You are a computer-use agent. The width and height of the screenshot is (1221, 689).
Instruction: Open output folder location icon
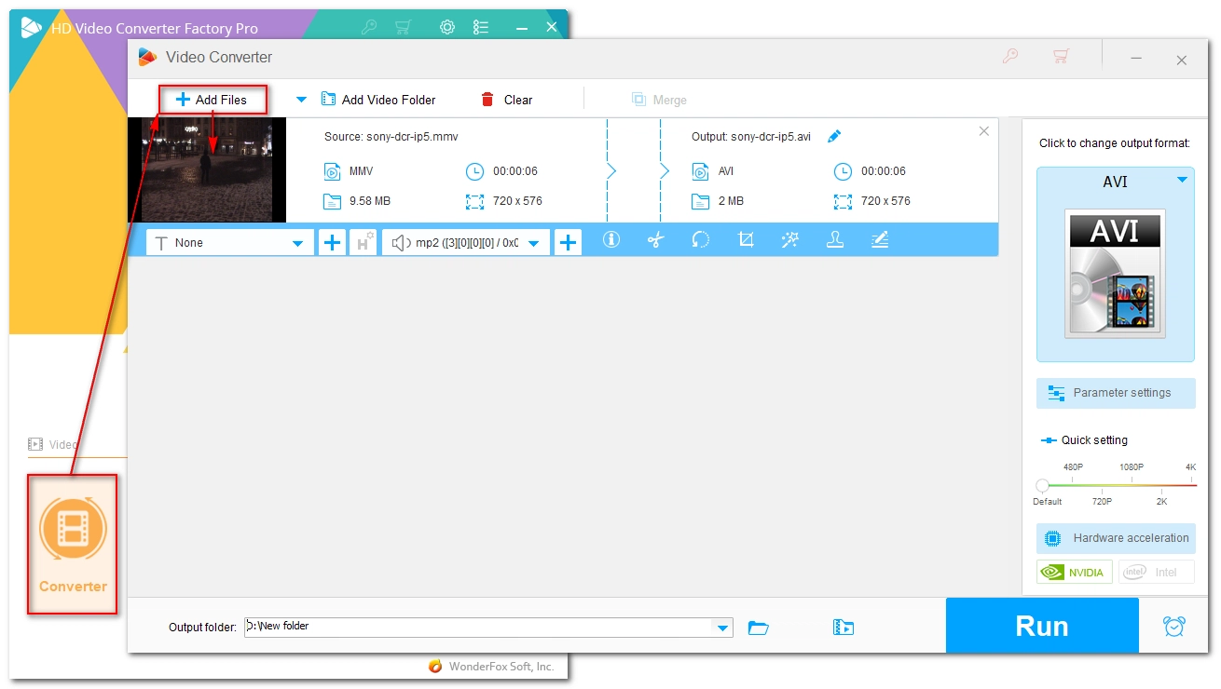[844, 628]
